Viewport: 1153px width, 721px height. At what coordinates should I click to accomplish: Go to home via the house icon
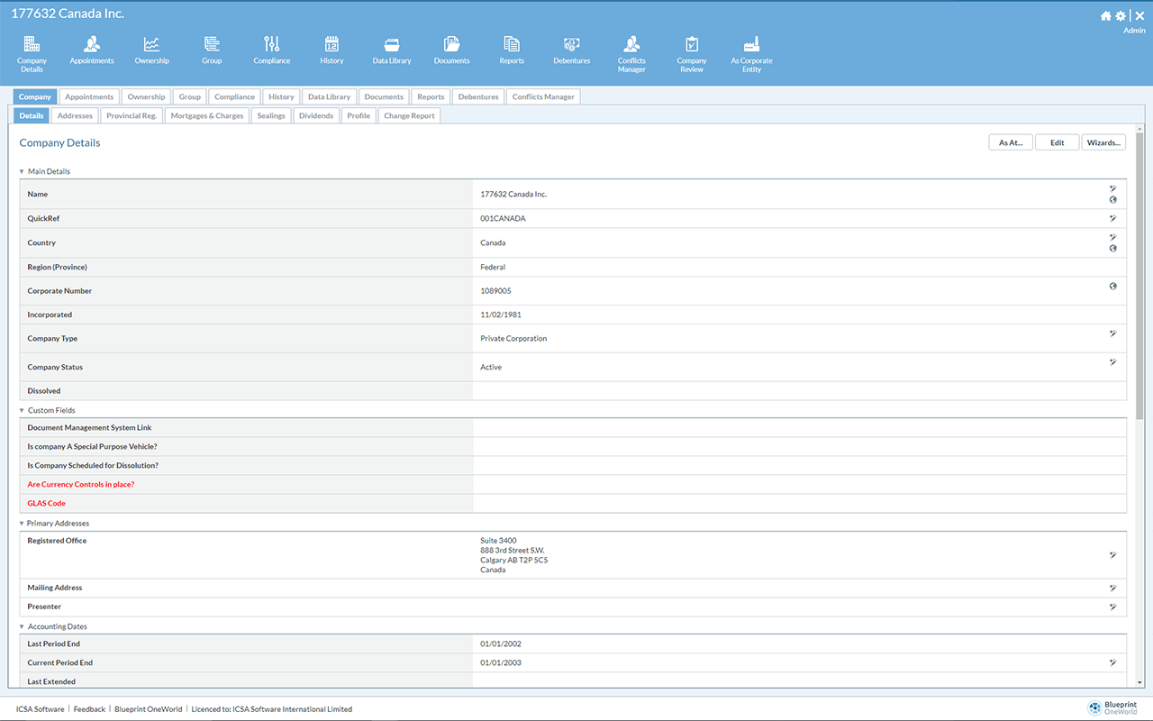(1106, 15)
